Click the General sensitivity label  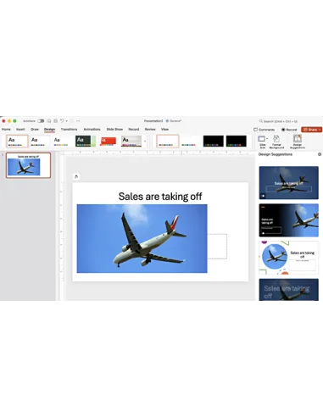tap(174, 121)
